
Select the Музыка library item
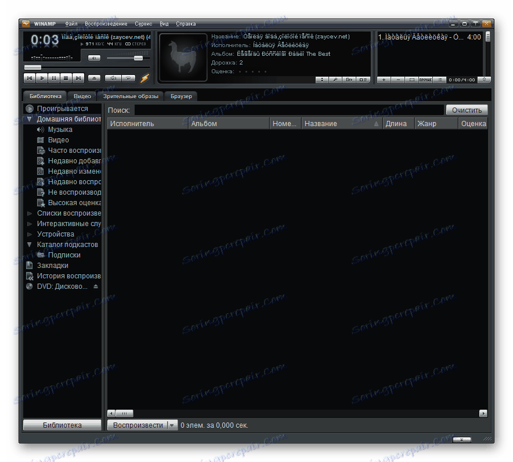coord(60,130)
